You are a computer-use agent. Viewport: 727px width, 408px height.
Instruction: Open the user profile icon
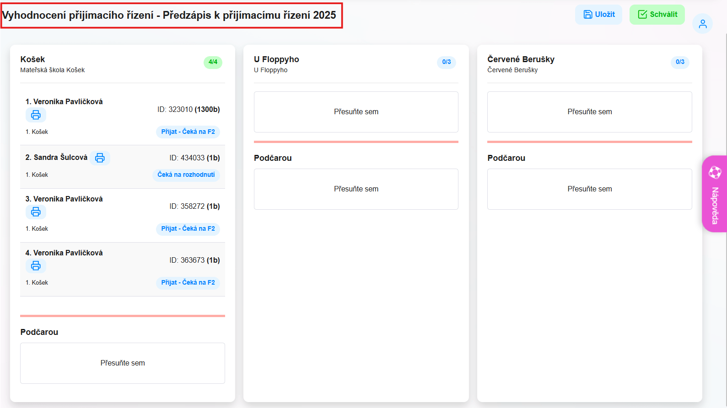[702, 24]
